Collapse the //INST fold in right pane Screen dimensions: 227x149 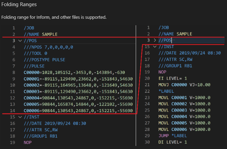pyautogui.click(x=155, y=47)
